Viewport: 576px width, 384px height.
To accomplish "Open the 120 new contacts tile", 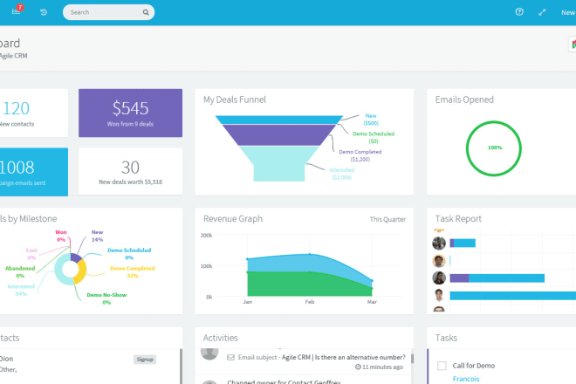I will (x=33, y=113).
